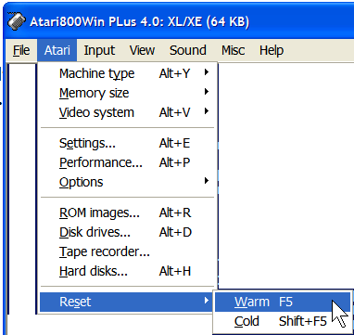Expand the Options submenu
Image resolution: width=354 pixels, height=335 pixels.
tap(128, 182)
